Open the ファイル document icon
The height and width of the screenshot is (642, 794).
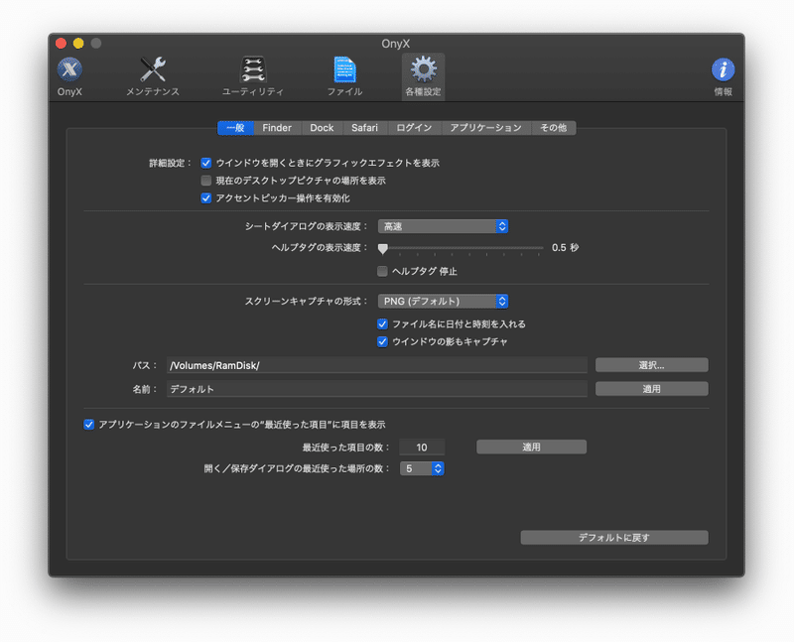coord(344,76)
